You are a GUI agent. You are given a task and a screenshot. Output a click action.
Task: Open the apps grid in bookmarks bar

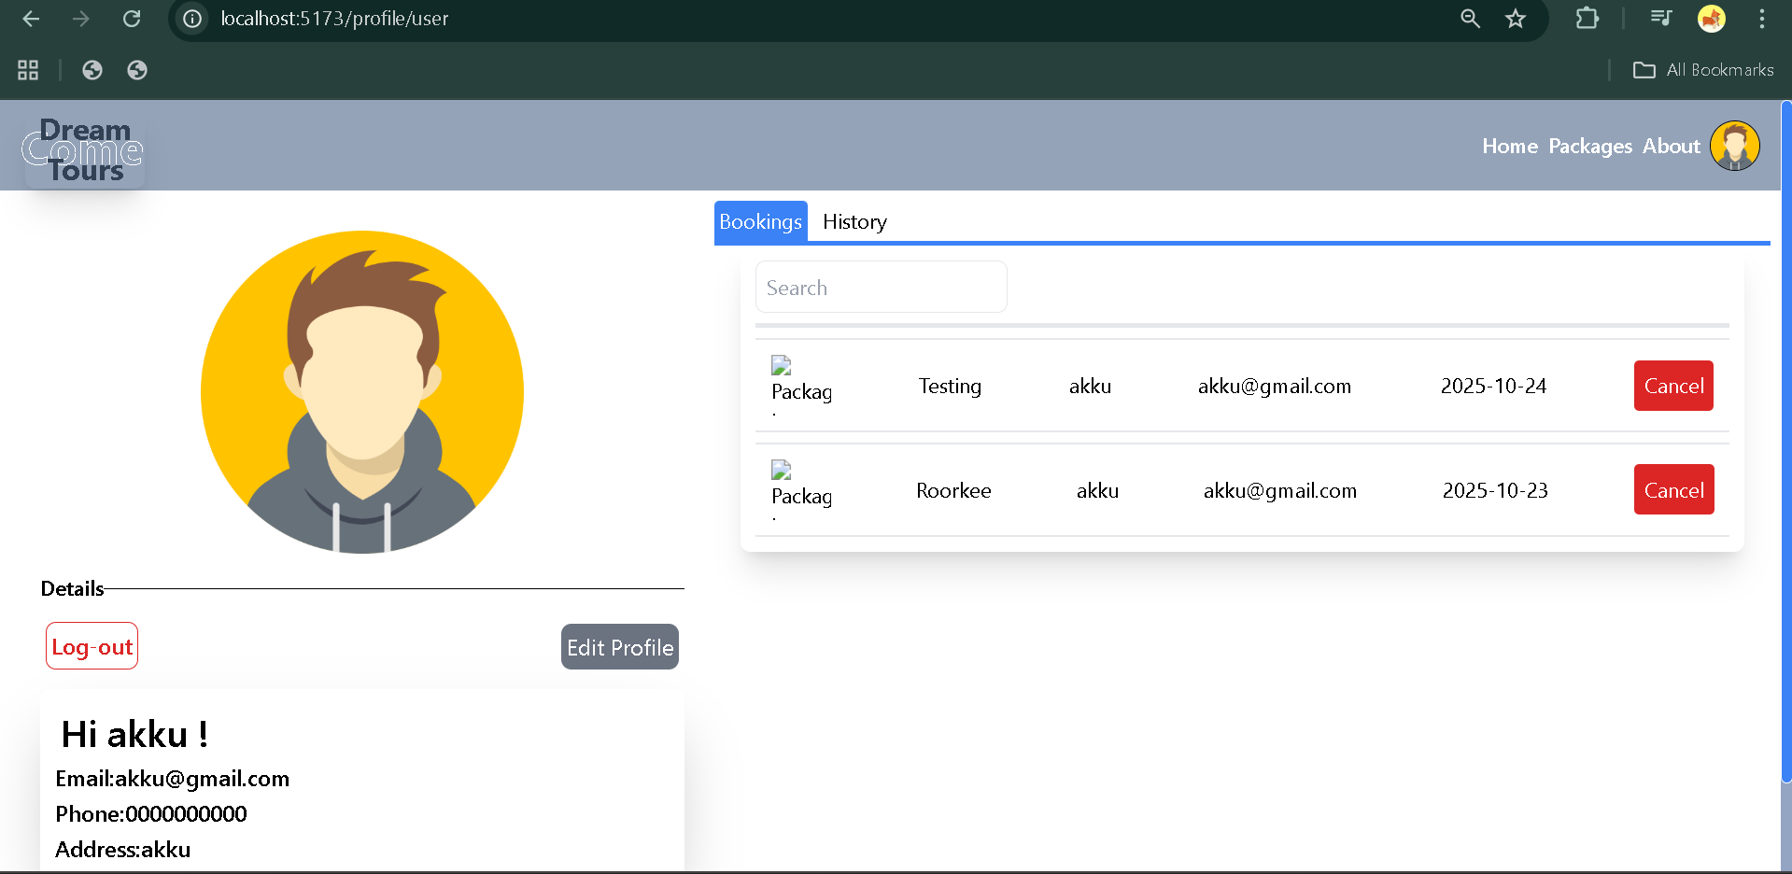point(28,70)
